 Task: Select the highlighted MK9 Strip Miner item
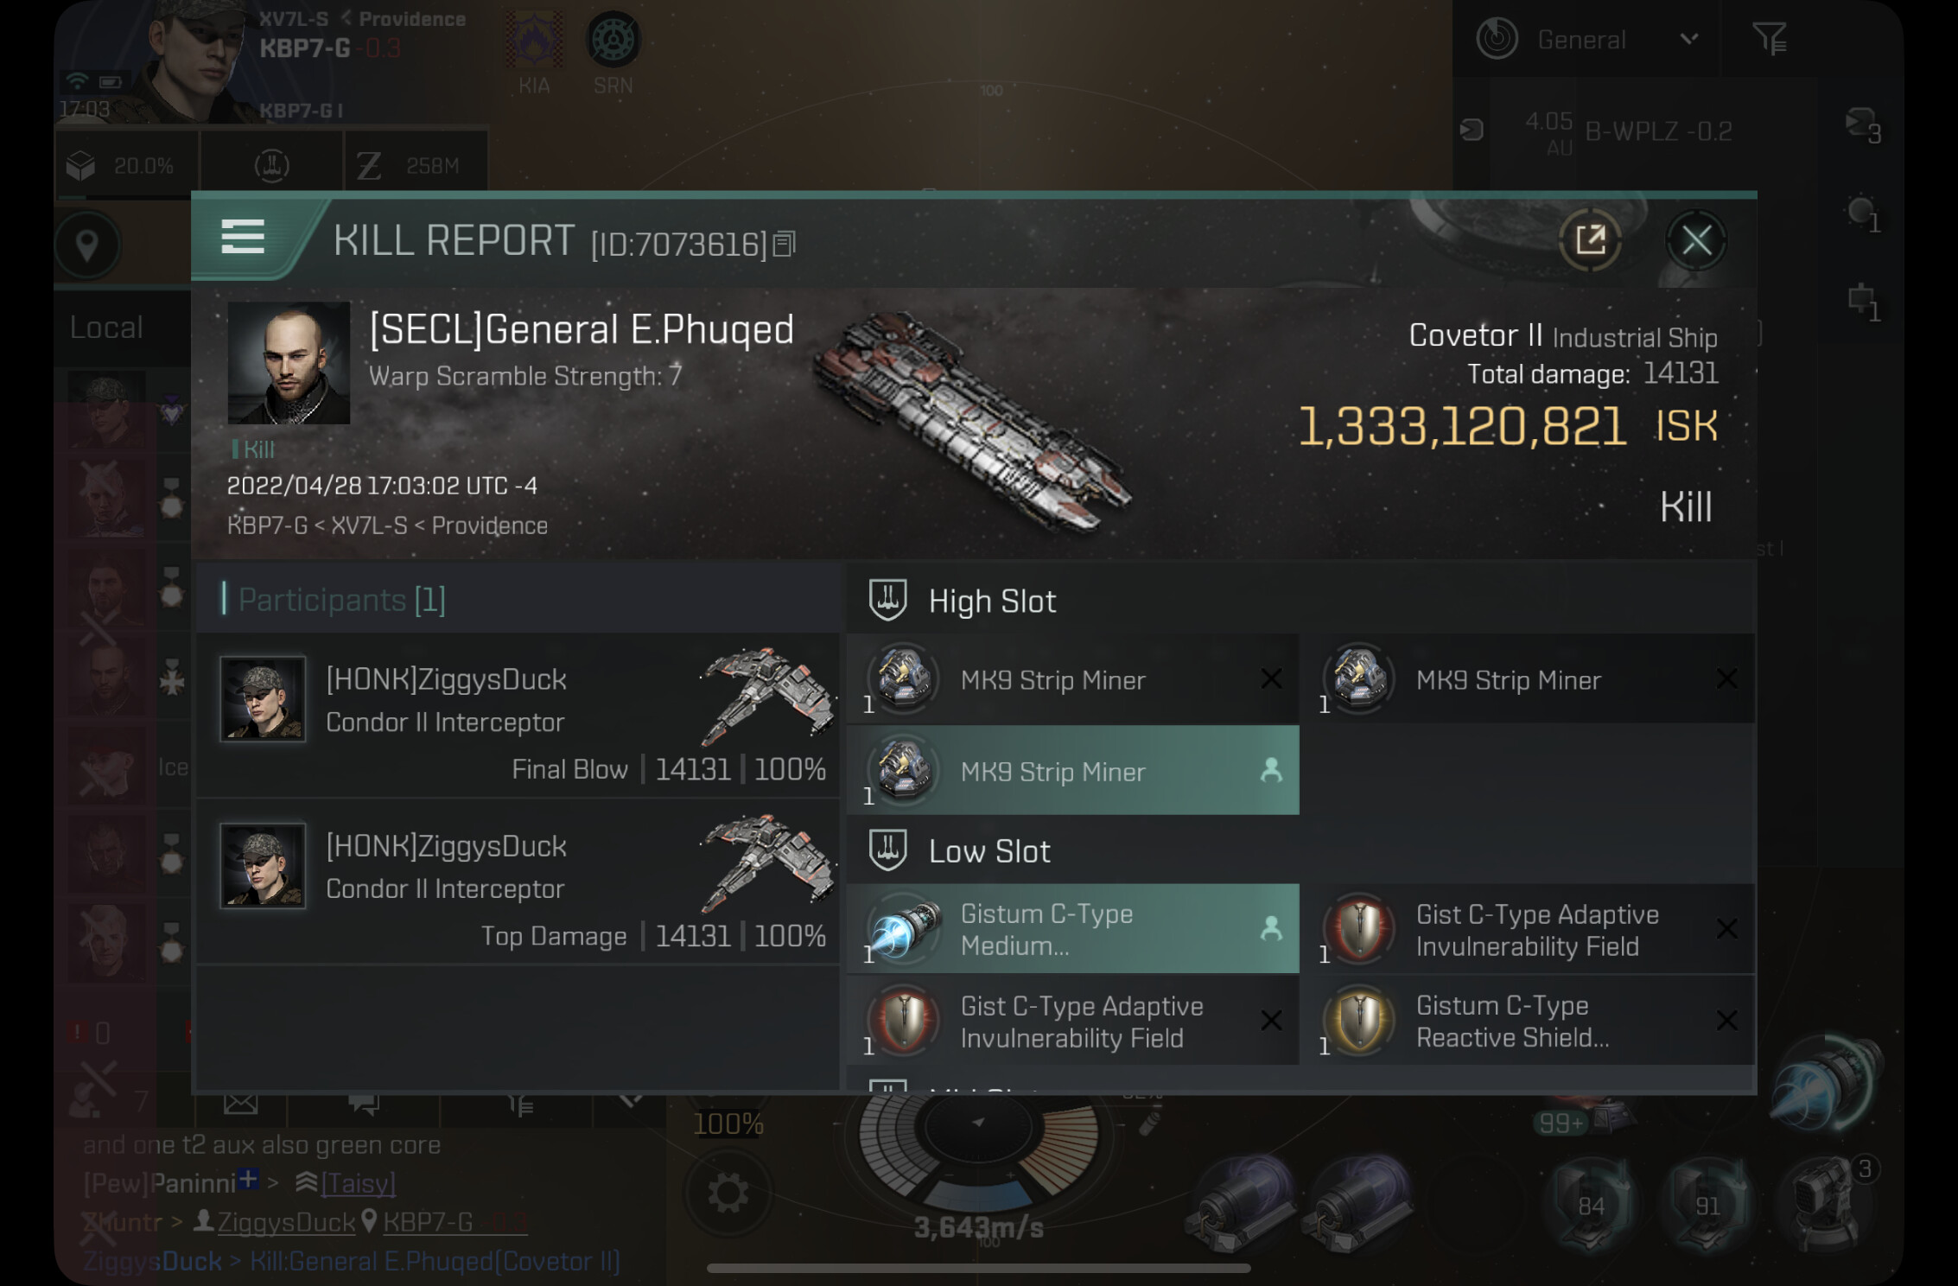pos(1073,770)
